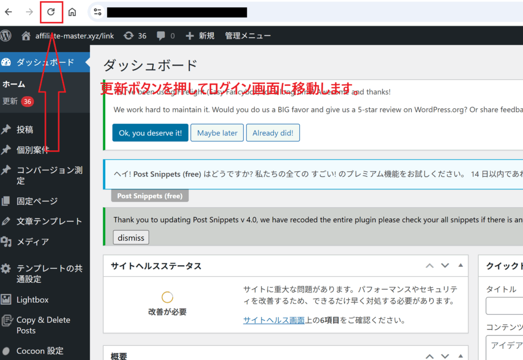
Task: Click the home icon beside site name
Action: pyautogui.click(x=26, y=35)
